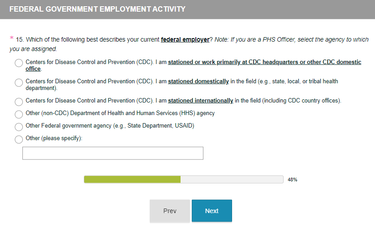Select Other (non-CDC) HHS agency radio button
This screenshot has height=231, width=375.
19,114
